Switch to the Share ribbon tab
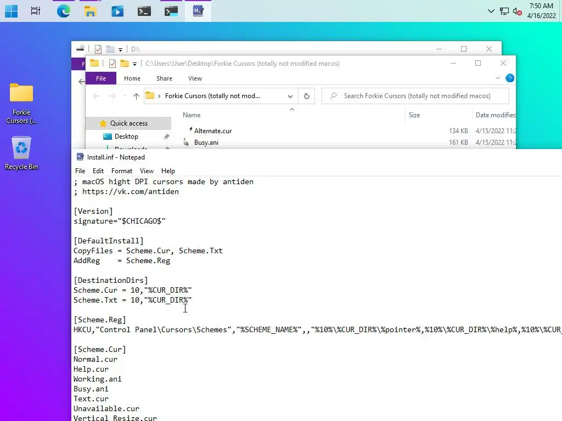The width and height of the screenshot is (562, 421). click(164, 78)
